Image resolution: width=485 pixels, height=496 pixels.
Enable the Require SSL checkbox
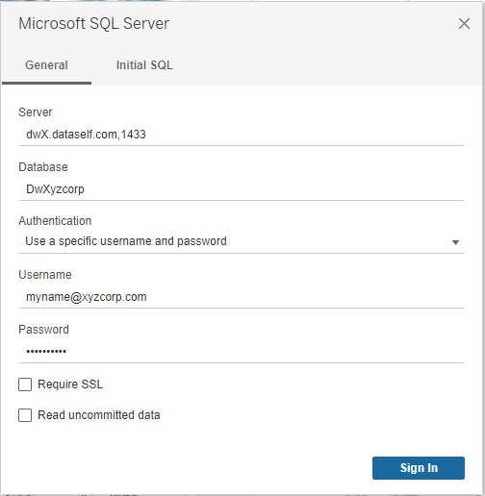(x=25, y=384)
